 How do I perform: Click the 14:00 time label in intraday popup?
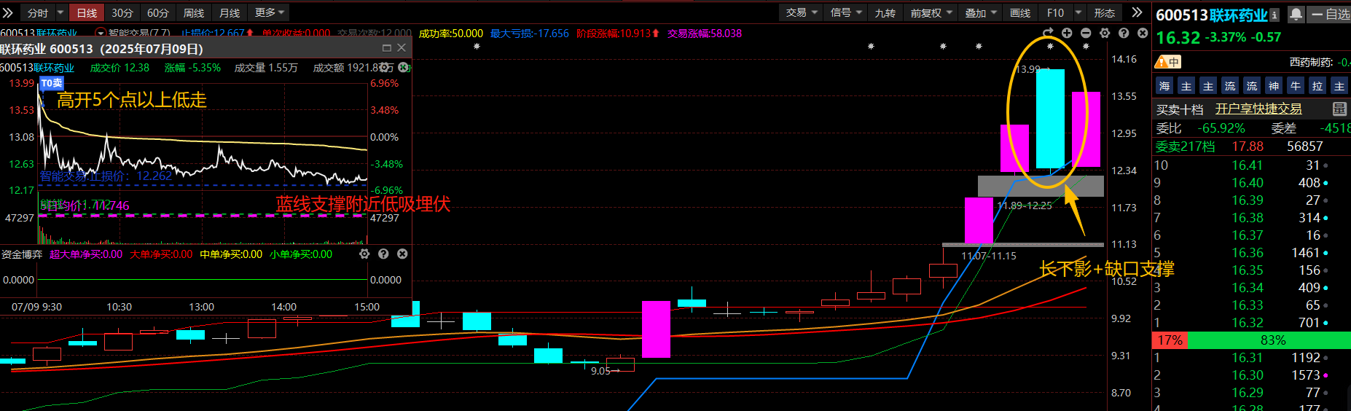(x=283, y=307)
